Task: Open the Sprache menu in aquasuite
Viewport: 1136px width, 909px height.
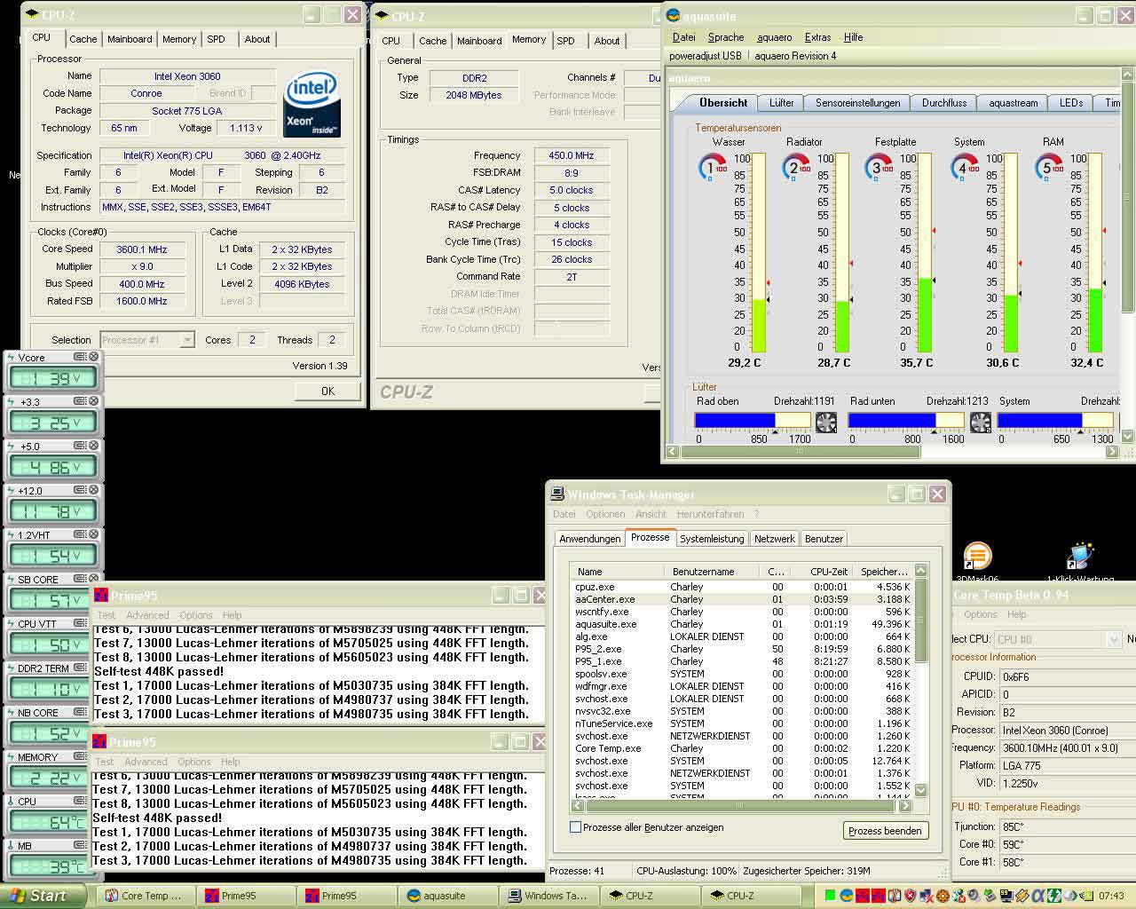Action: pos(726,37)
